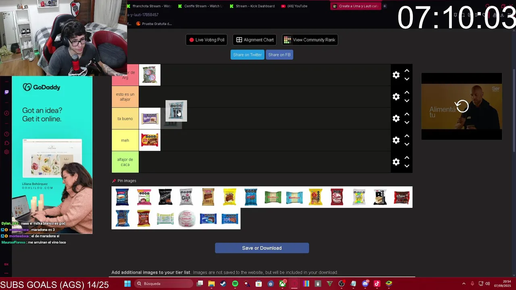
Task: Pick the green Guaymallen alfajor image
Action: 273,197
